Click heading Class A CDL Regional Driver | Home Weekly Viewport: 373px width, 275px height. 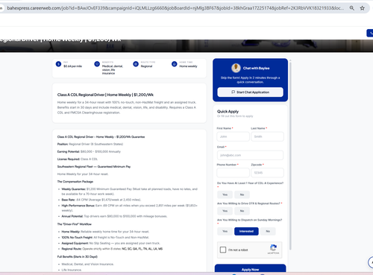pyautogui.click(x=105, y=95)
